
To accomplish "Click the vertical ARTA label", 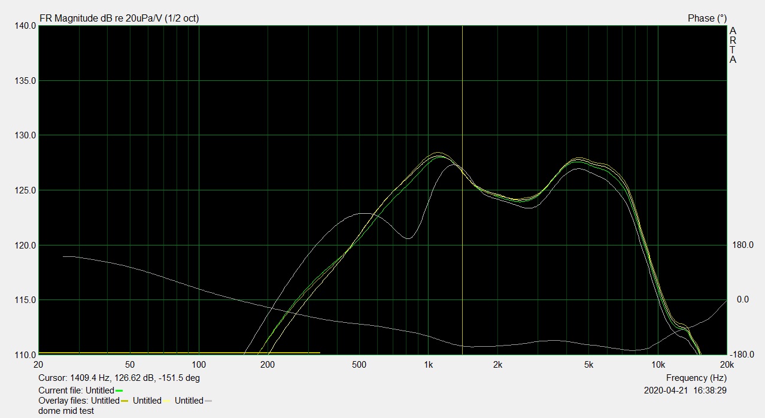I will [x=733, y=45].
